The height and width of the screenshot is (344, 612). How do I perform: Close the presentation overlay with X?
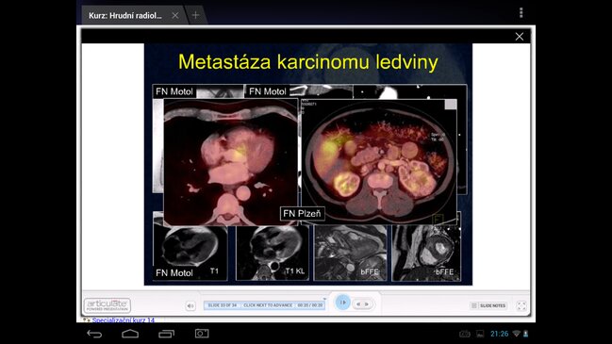click(519, 36)
